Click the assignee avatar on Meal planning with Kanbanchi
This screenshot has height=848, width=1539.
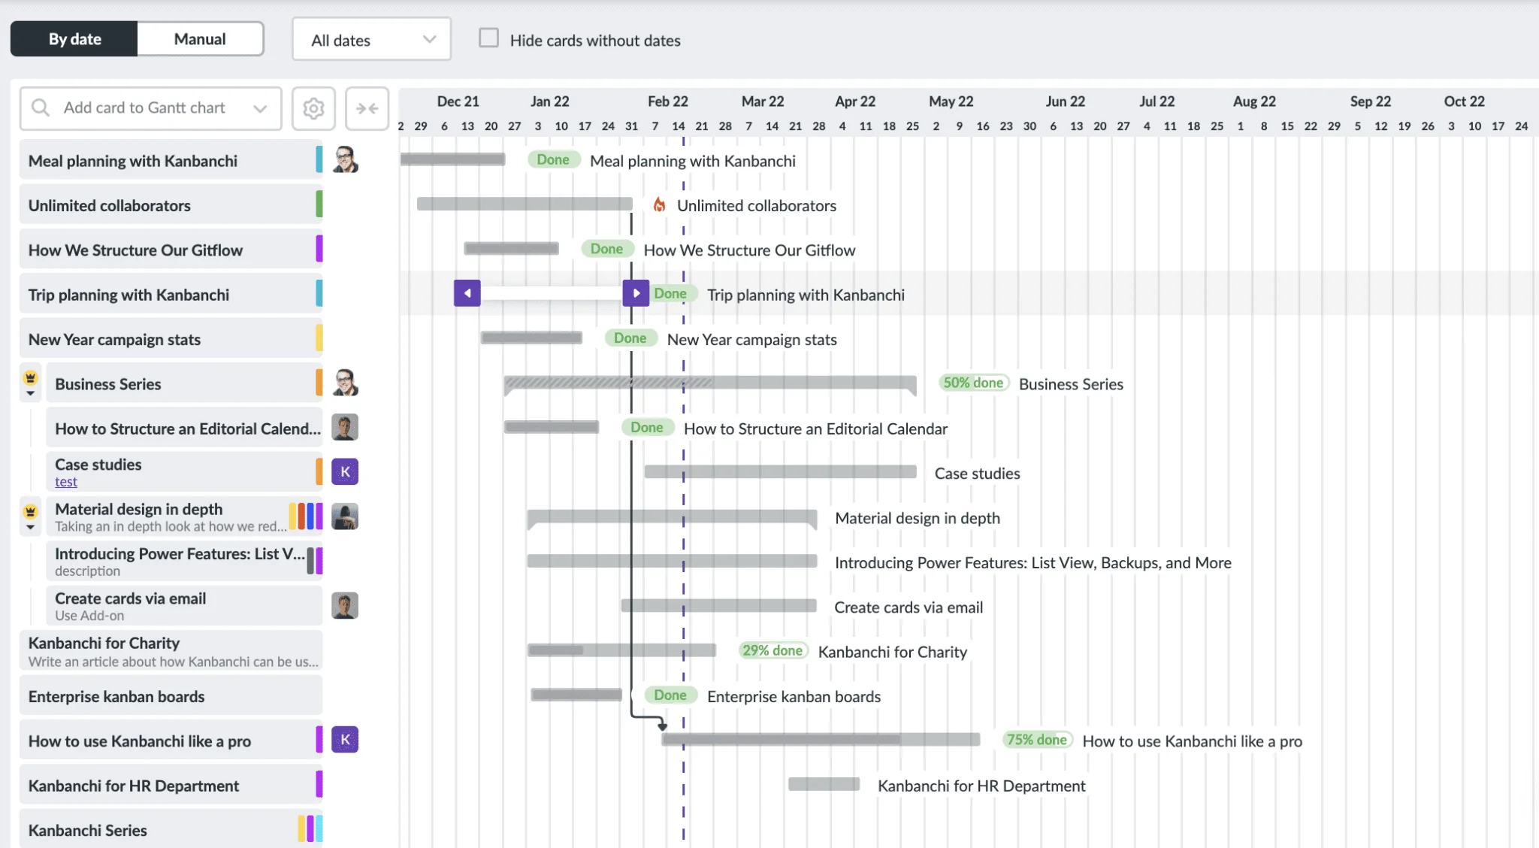pyautogui.click(x=345, y=159)
